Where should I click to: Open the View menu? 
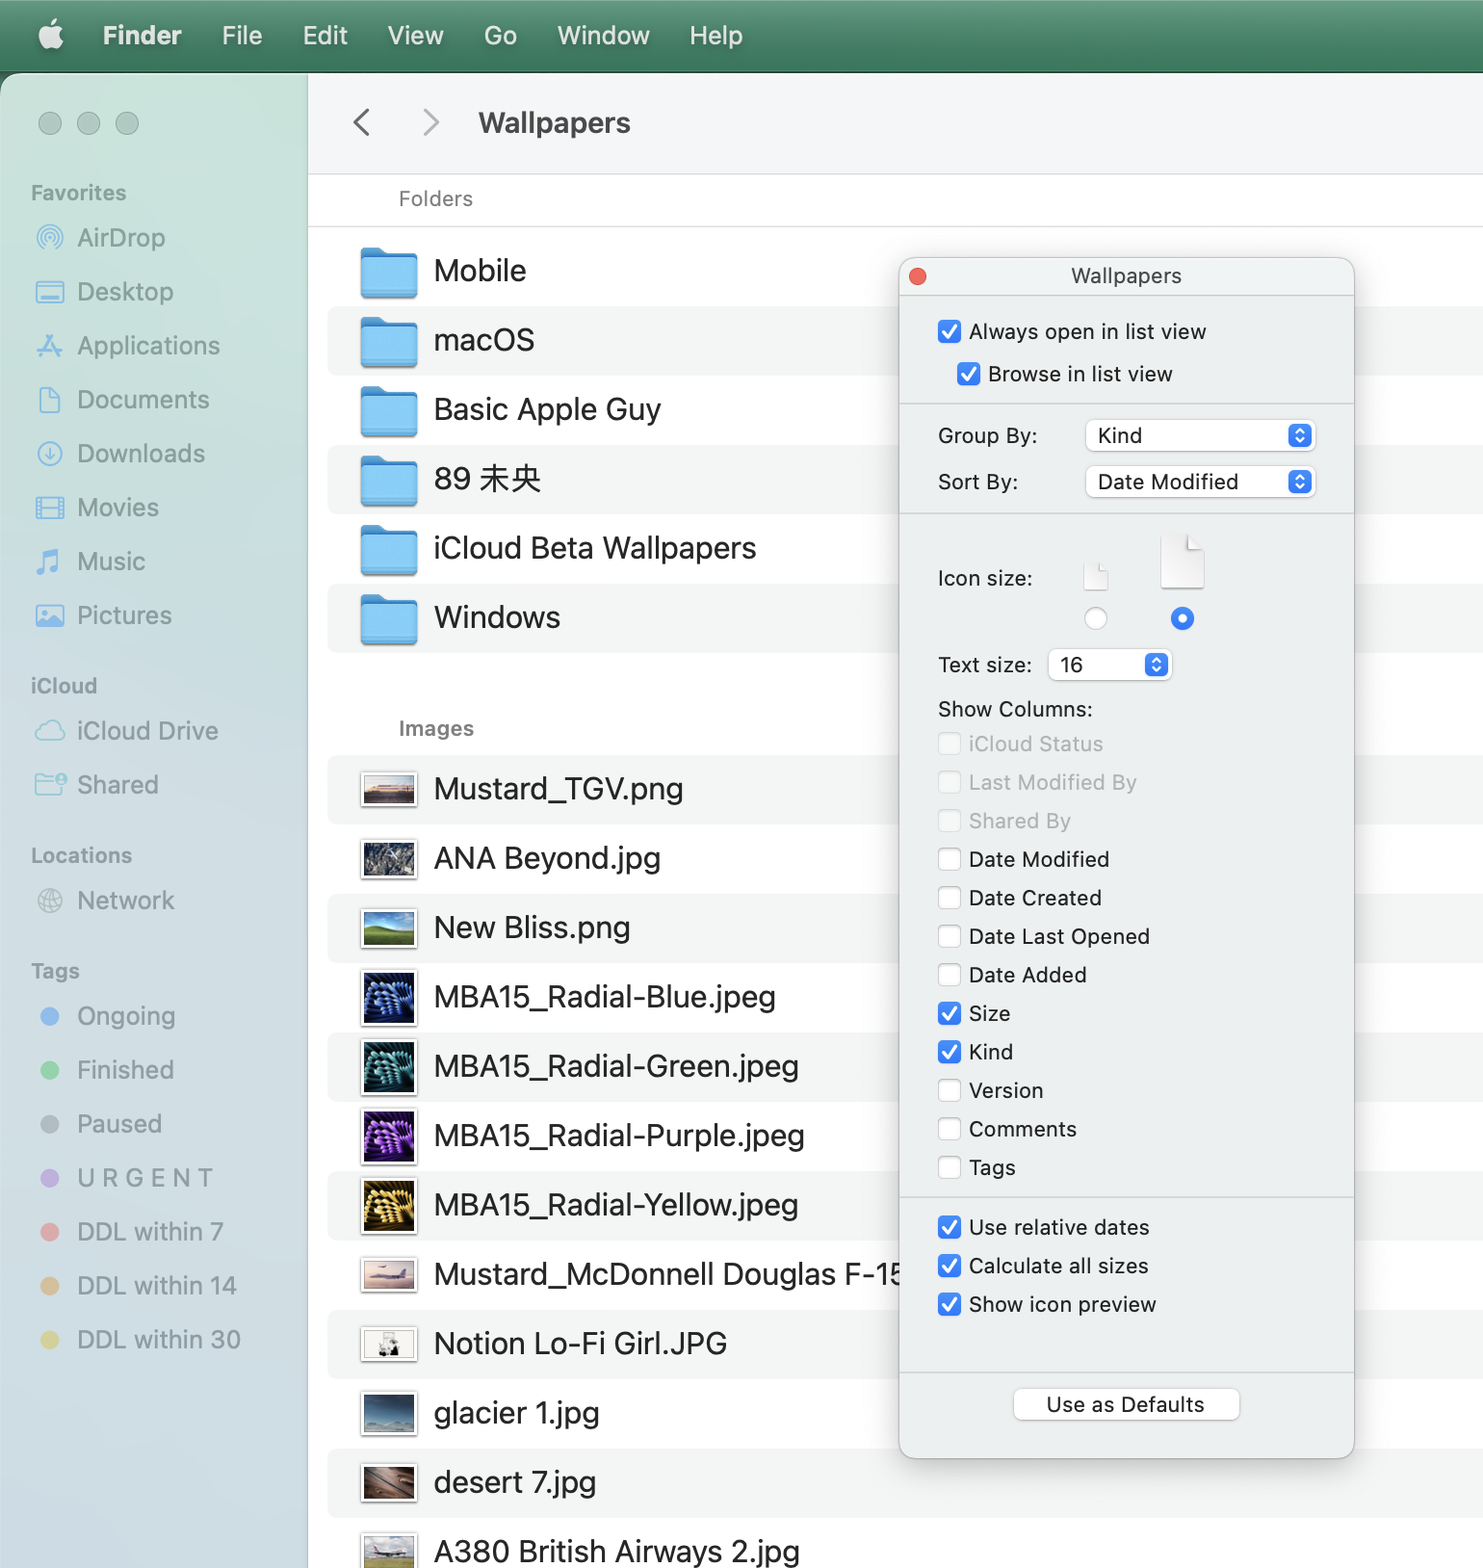[x=415, y=36]
